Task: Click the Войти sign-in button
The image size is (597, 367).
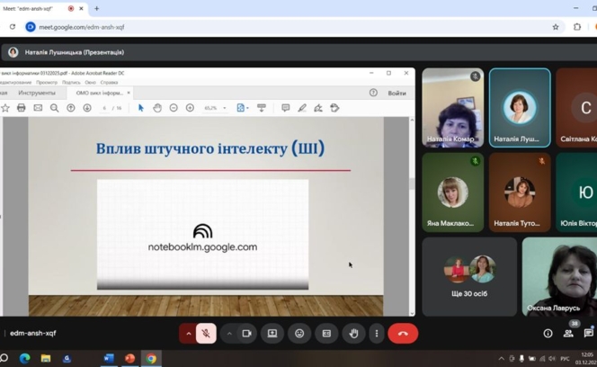Action: 397,93
